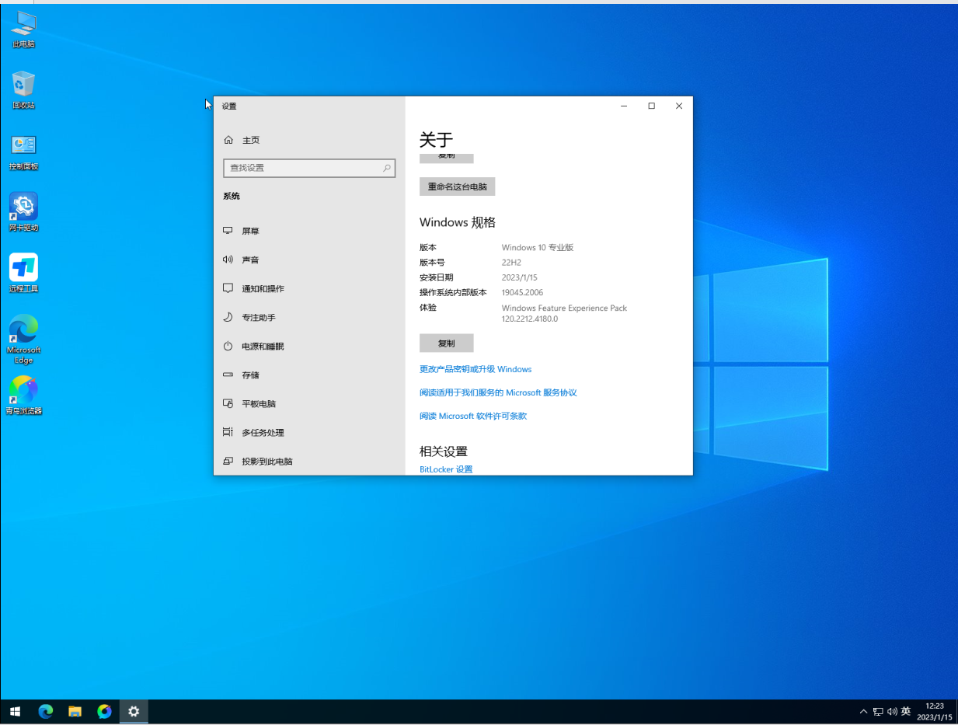Viewport: 958px width, 725px height.
Task: Click the Windows 10 专业版 version text
Action: point(538,247)
